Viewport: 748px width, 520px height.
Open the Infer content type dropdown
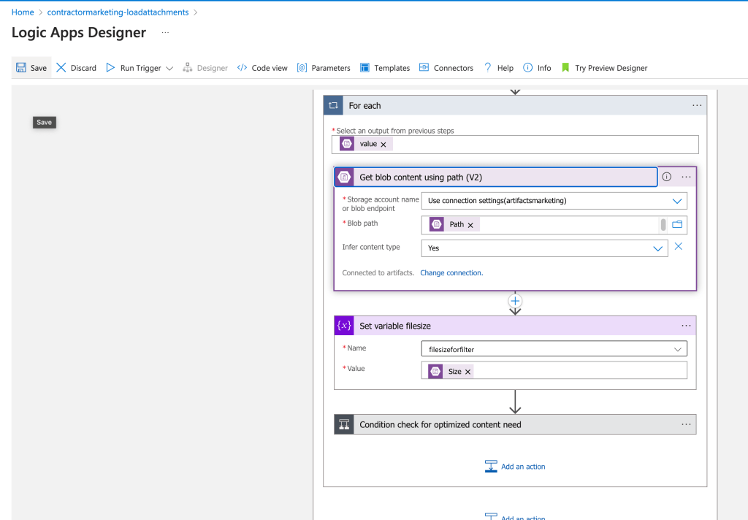[544, 248]
